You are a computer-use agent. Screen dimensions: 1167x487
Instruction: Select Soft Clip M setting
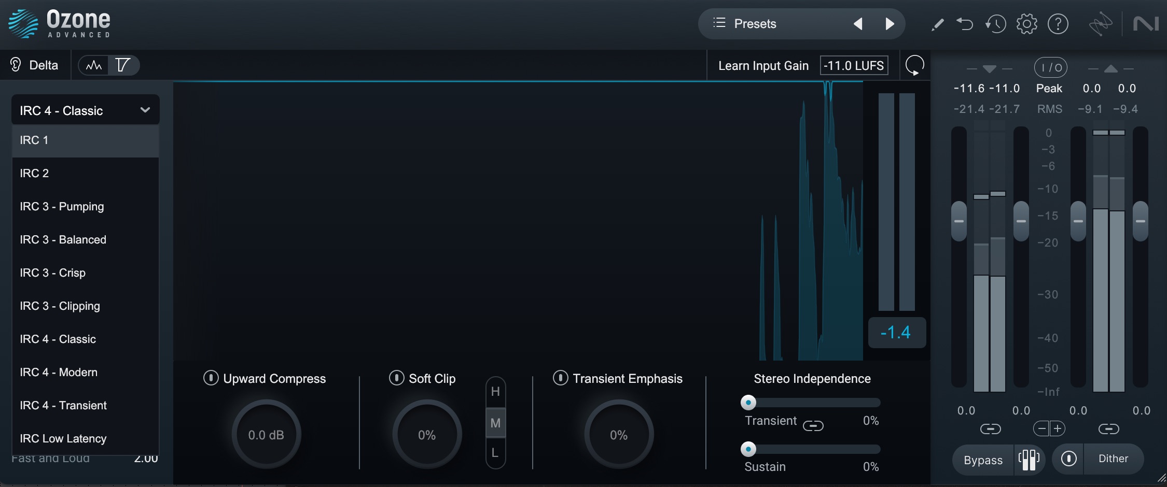pos(495,423)
